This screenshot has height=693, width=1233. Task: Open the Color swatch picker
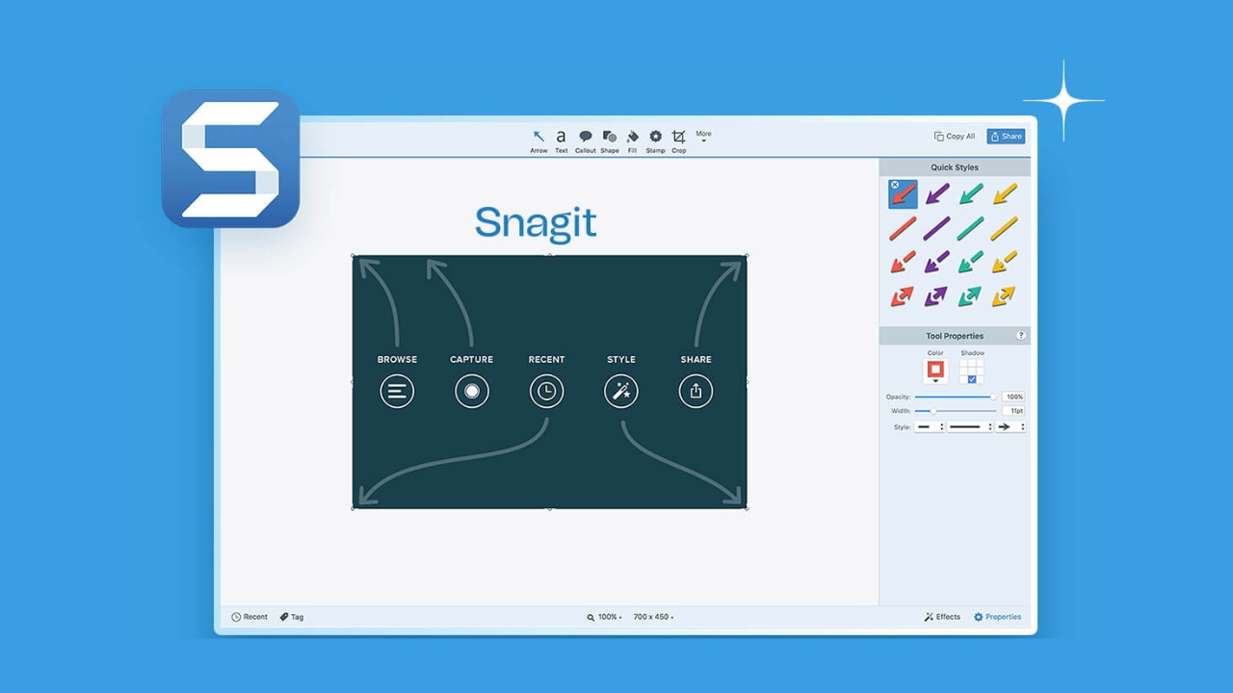coord(935,371)
